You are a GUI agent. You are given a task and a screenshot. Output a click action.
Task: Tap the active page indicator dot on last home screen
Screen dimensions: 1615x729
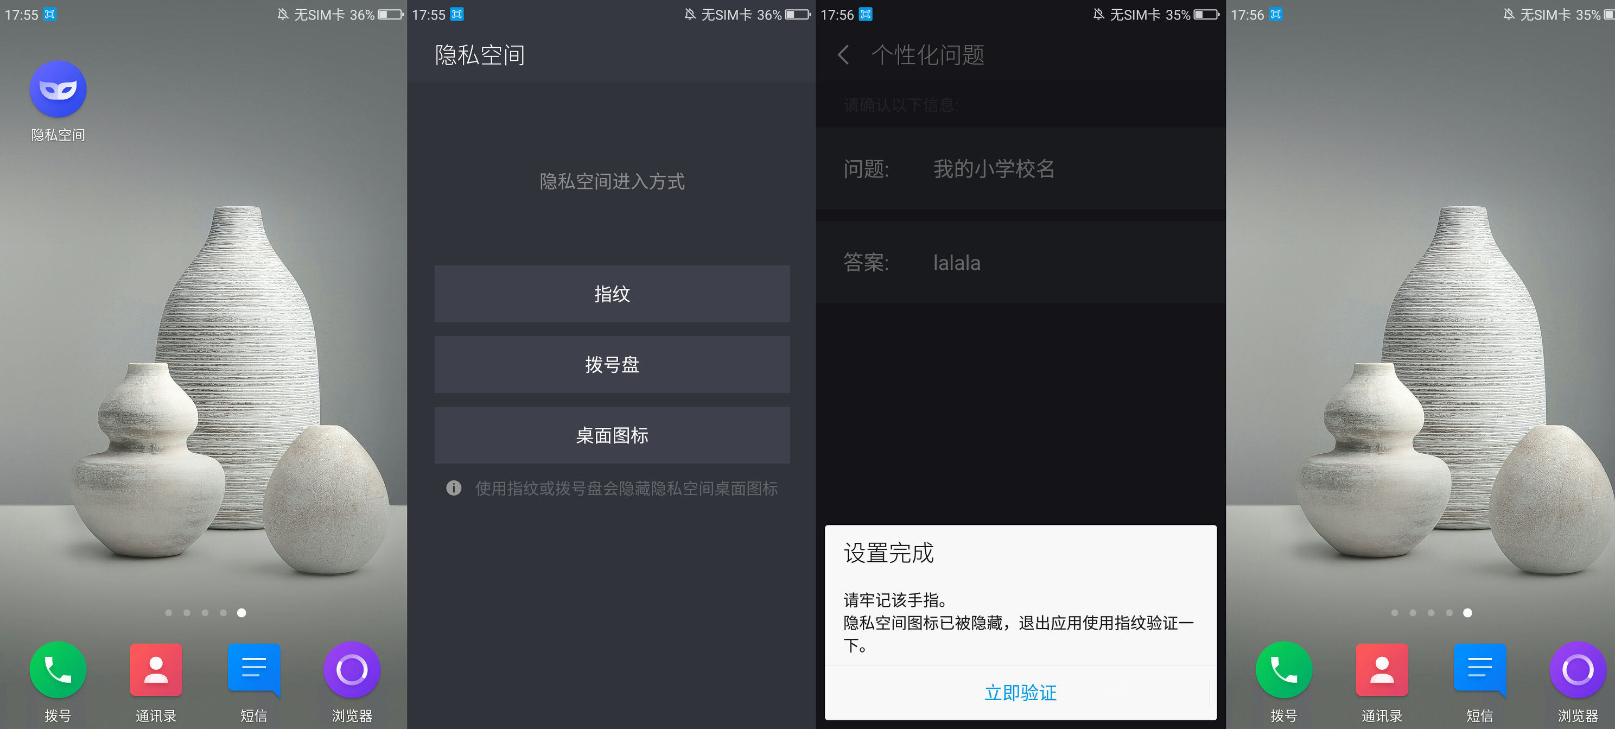1467,612
